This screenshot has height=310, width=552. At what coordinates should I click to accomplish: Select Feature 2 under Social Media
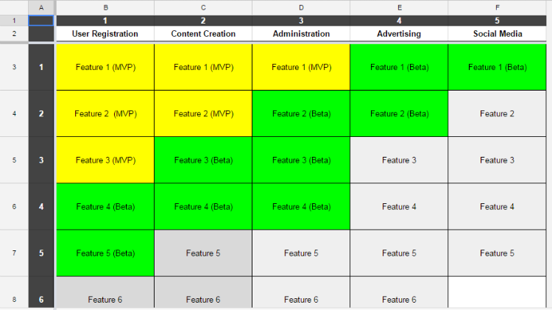click(497, 113)
